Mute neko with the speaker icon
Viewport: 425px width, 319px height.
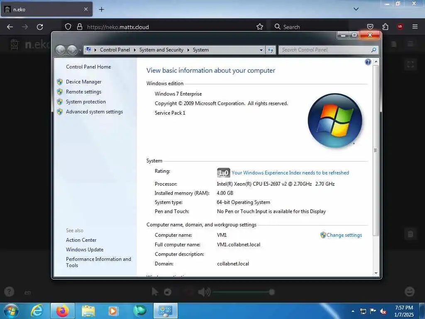[204, 292]
